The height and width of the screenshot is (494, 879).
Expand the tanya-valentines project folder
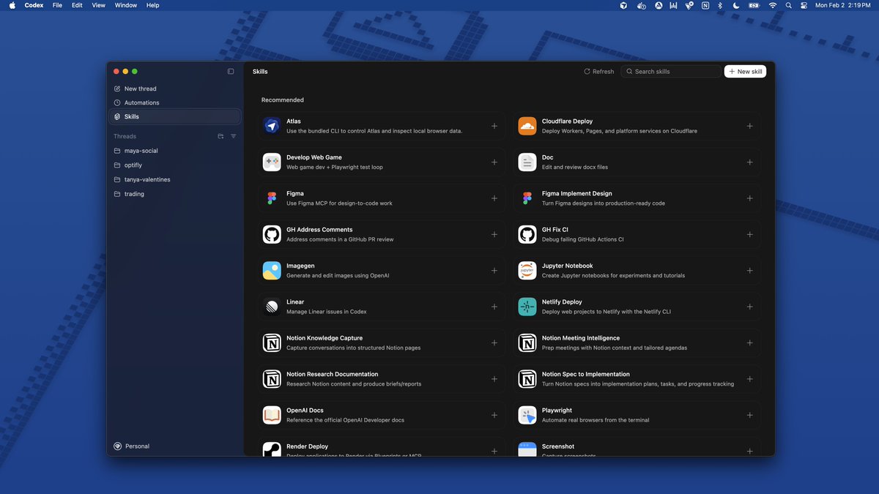pyautogui.click(x=174, y=179)
